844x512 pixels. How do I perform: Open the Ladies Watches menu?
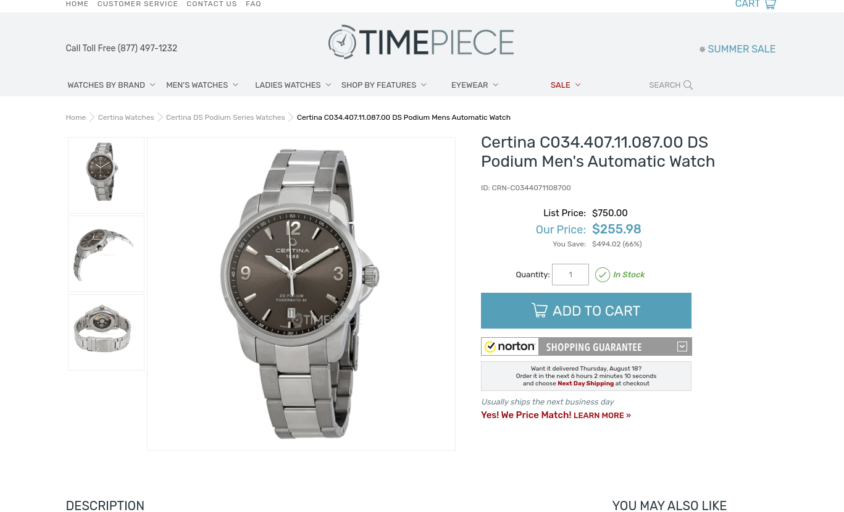pos(293,85)
